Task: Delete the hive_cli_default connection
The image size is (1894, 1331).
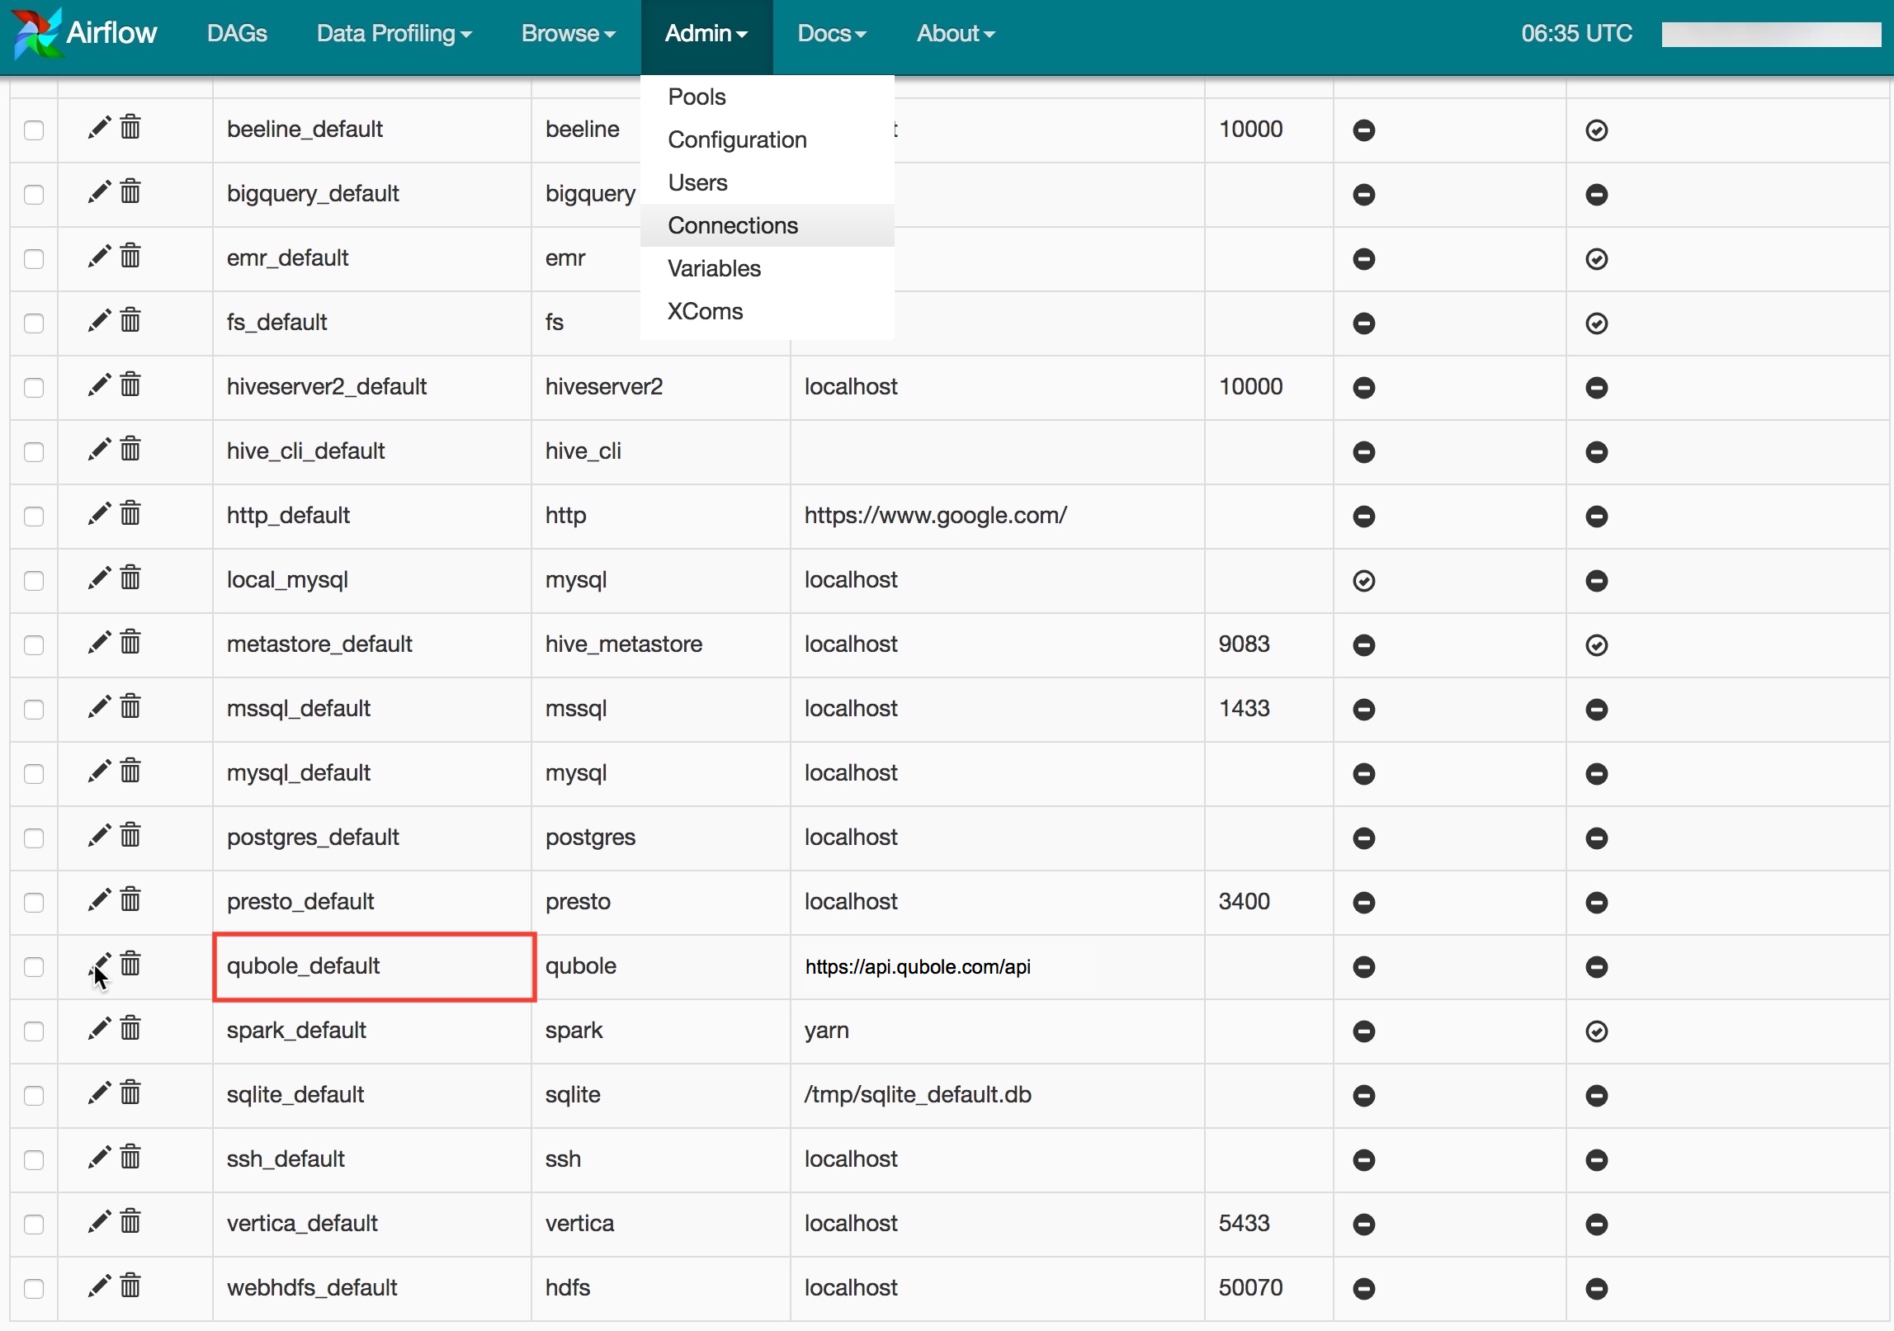Action: [130, 450]
